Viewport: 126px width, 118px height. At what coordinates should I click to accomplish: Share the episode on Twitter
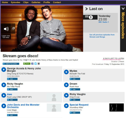click(x=36, y=64)
